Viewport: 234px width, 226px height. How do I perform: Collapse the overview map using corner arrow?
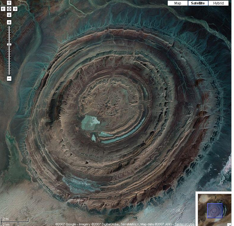(229, 224)
